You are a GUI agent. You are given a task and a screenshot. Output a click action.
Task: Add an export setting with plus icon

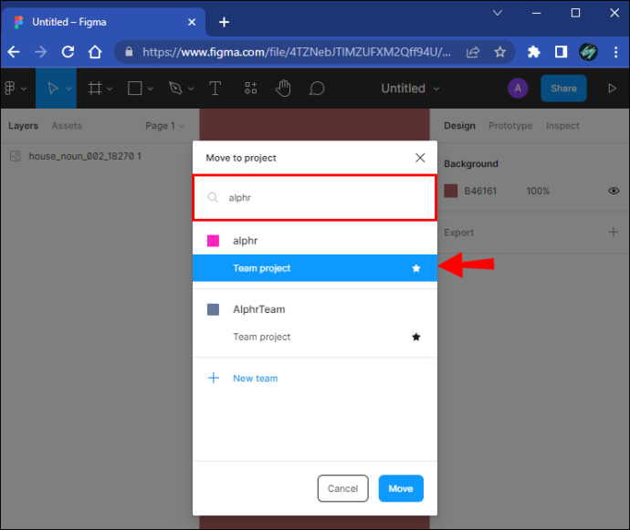[614, 232]
